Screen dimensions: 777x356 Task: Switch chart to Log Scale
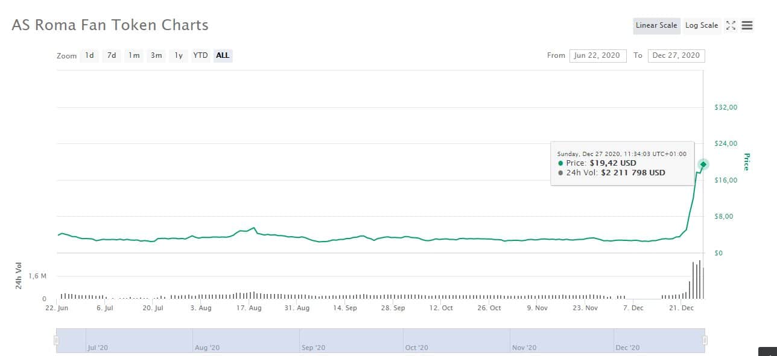(x=702, y=25)
